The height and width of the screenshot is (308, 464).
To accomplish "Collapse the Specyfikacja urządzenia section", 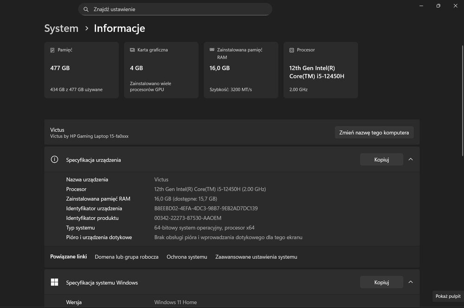I will coord(411,160).
